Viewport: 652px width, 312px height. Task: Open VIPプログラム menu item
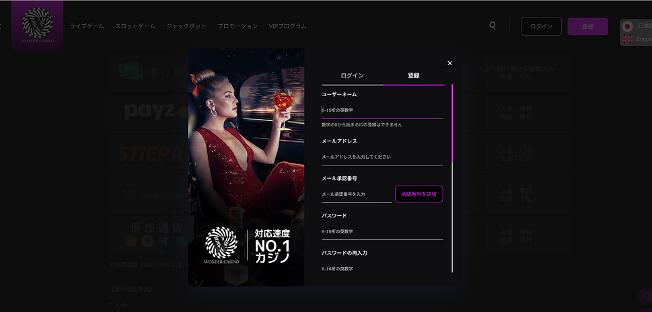[288, 26]
